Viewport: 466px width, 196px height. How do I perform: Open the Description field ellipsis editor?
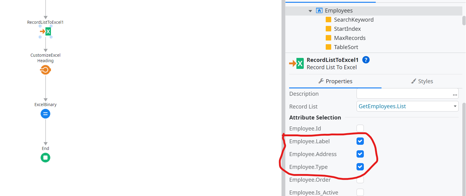pos(455,94)
